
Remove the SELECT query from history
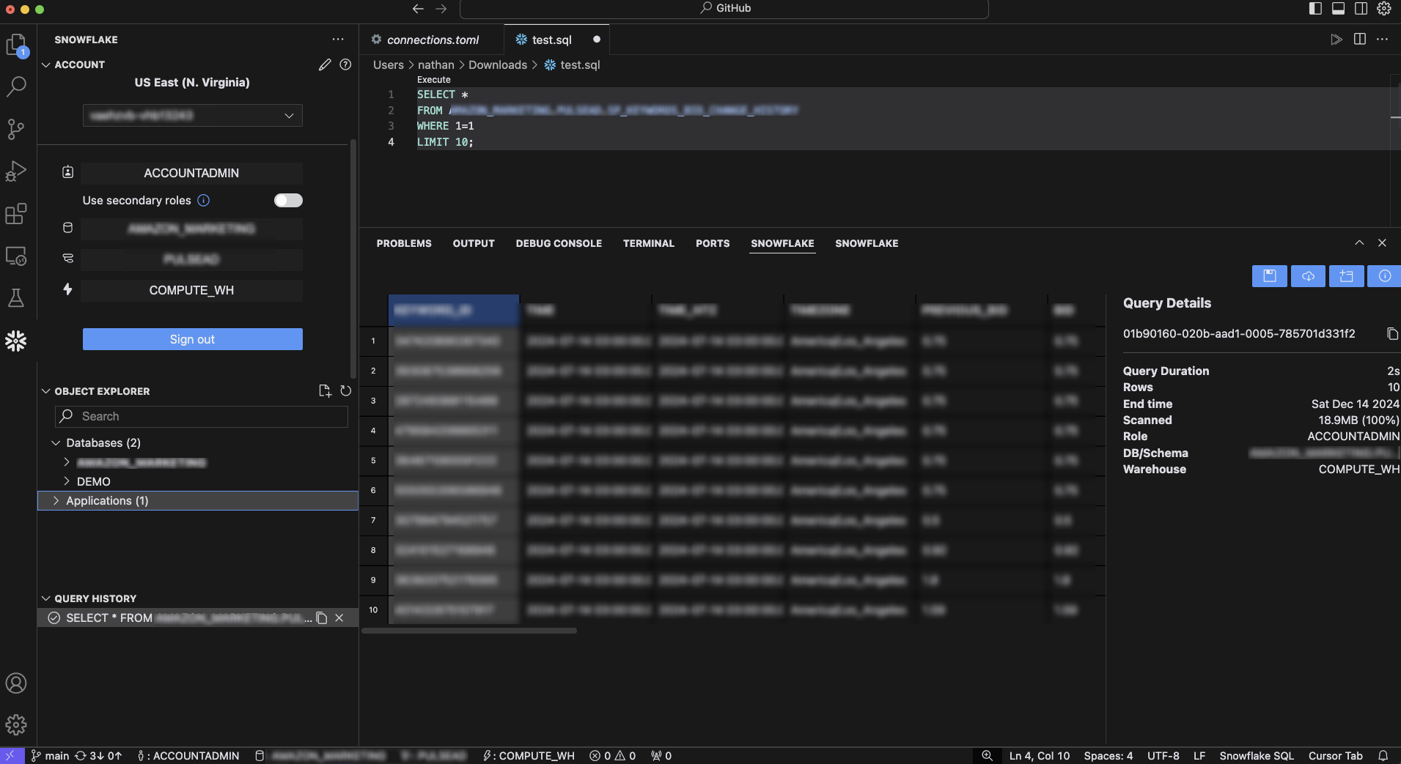(x=339, y=618)
